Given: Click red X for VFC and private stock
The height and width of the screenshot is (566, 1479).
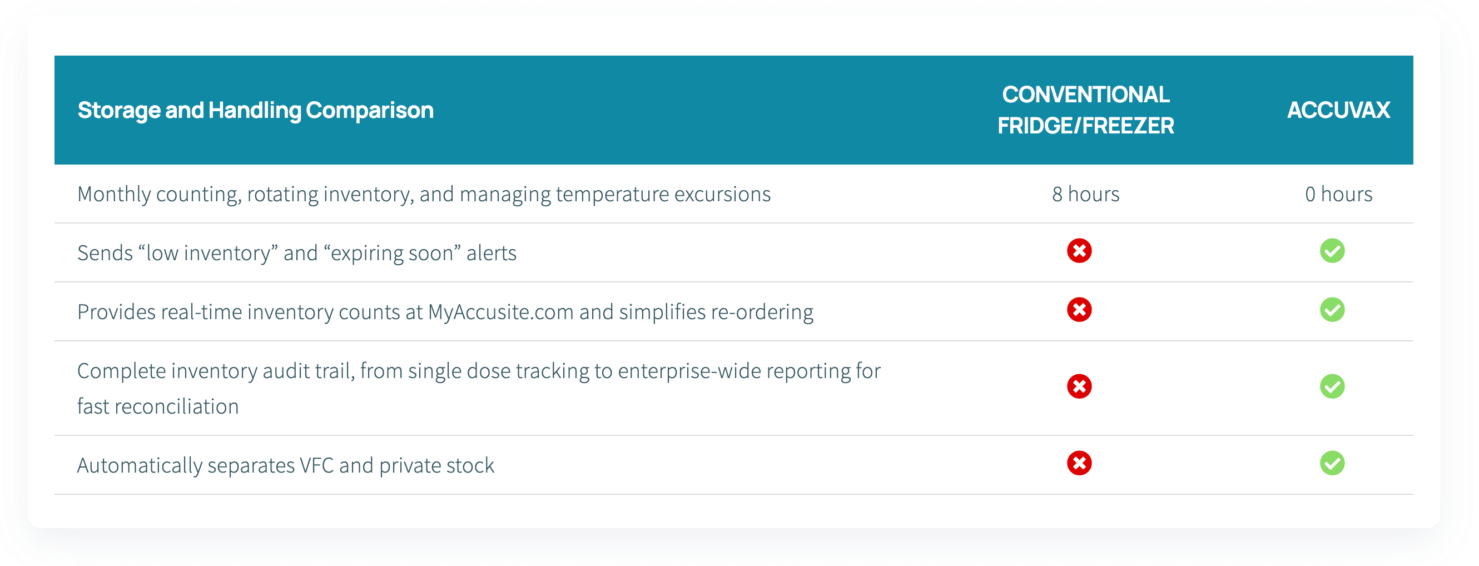Looking at the screenshot, I should click(x=1079, y=463).
